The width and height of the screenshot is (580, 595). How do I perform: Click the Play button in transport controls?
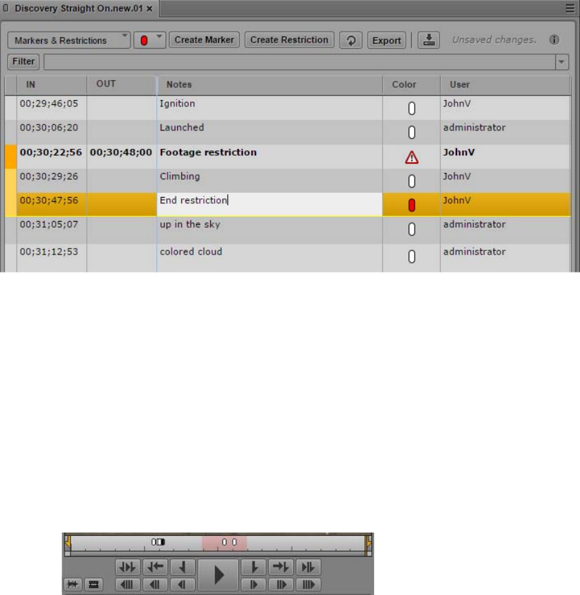(218, 574)
